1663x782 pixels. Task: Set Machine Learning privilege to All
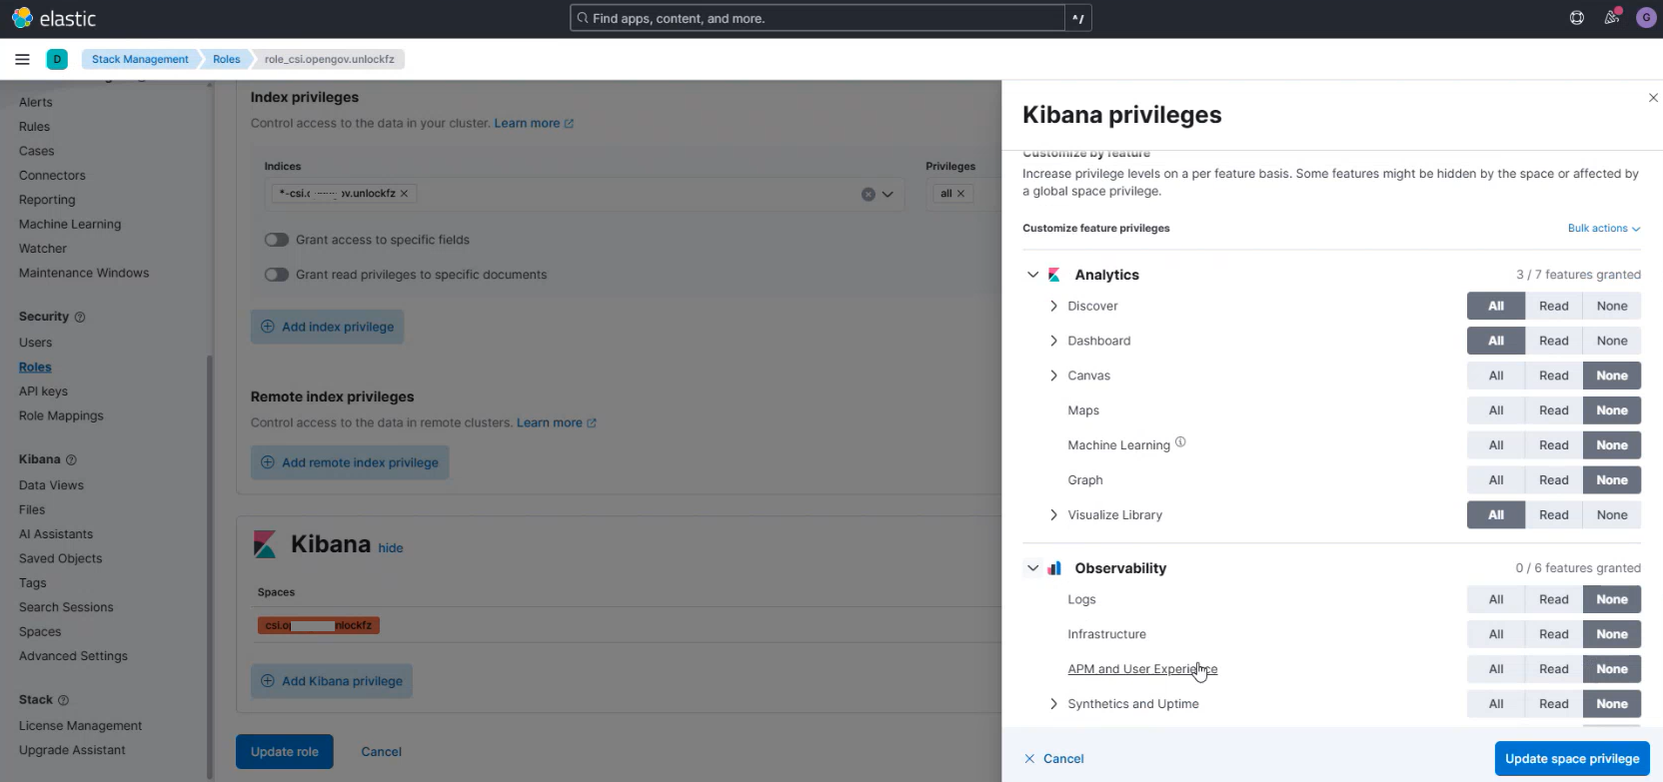point(1496,445)
